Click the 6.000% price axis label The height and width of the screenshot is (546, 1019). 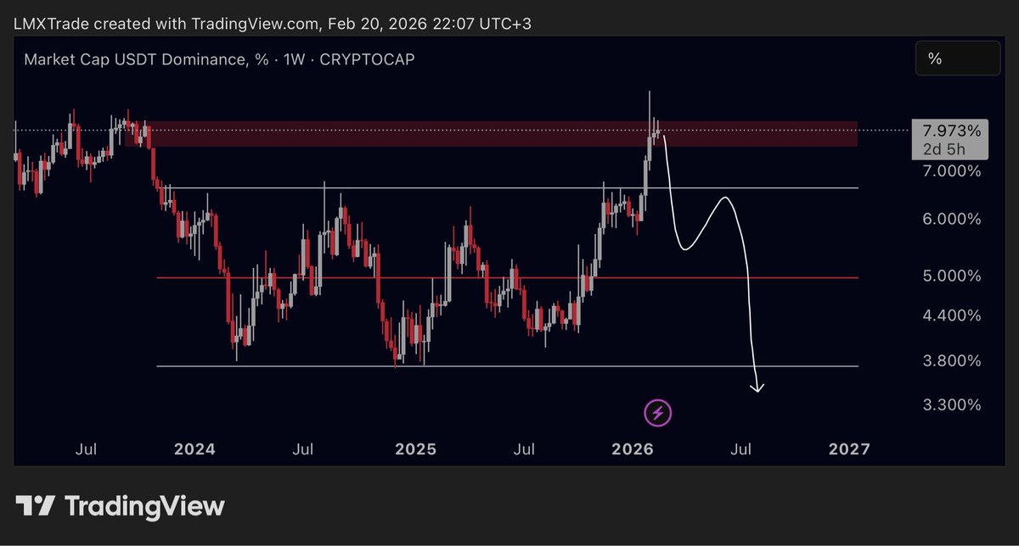[x=951, y=219]
